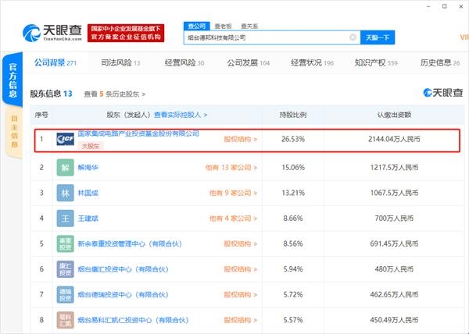Image resolution: width=469 pixels, height=334 pixels.
Task: Open the 查看实际控股人 link
Action: pyautogui.click(x=179, y=115)
